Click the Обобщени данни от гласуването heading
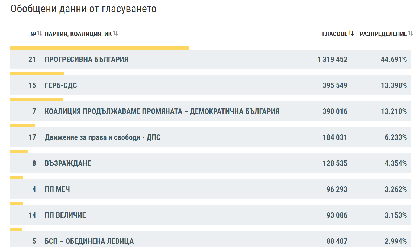Viewport: 413px width, 247px height. tap(83, 9)
